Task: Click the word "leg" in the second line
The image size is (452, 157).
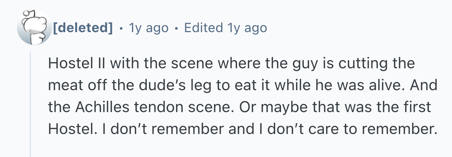Action: (x=198, y=87)
